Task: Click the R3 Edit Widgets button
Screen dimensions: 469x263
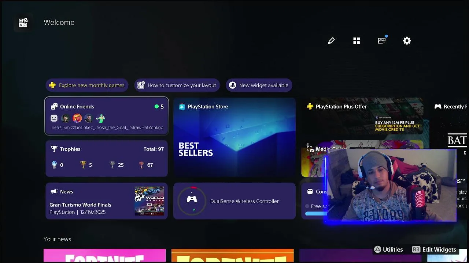Action: pos(434,249)
